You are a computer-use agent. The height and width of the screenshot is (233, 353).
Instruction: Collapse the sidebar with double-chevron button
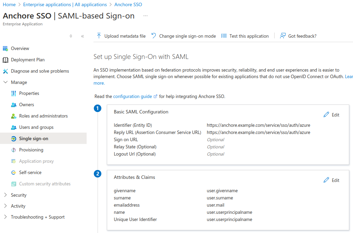pyautogui.click(x=83, y=36)
